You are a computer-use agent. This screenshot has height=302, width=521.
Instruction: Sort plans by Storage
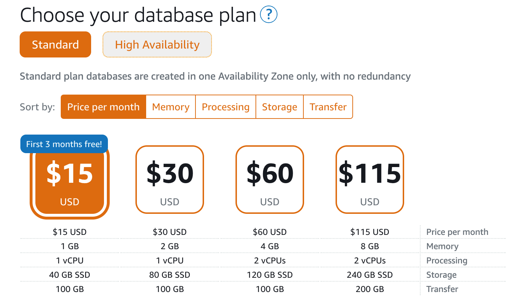coord(279,107)
